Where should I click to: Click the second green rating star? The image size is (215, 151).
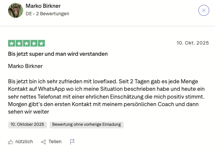pyautogui.click(x=19, y=43)
